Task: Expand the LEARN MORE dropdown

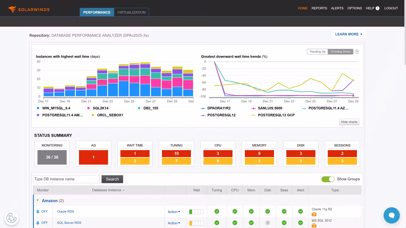Action: (x=349, y=34)
